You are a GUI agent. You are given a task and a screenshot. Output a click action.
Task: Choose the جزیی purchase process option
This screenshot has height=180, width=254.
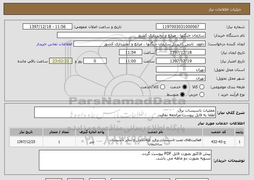click(x=202, y=94)
